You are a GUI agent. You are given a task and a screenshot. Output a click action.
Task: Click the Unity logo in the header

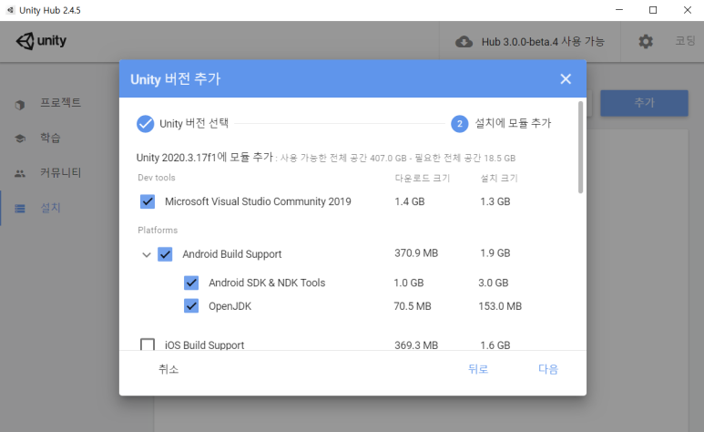[x=41, y=41]
